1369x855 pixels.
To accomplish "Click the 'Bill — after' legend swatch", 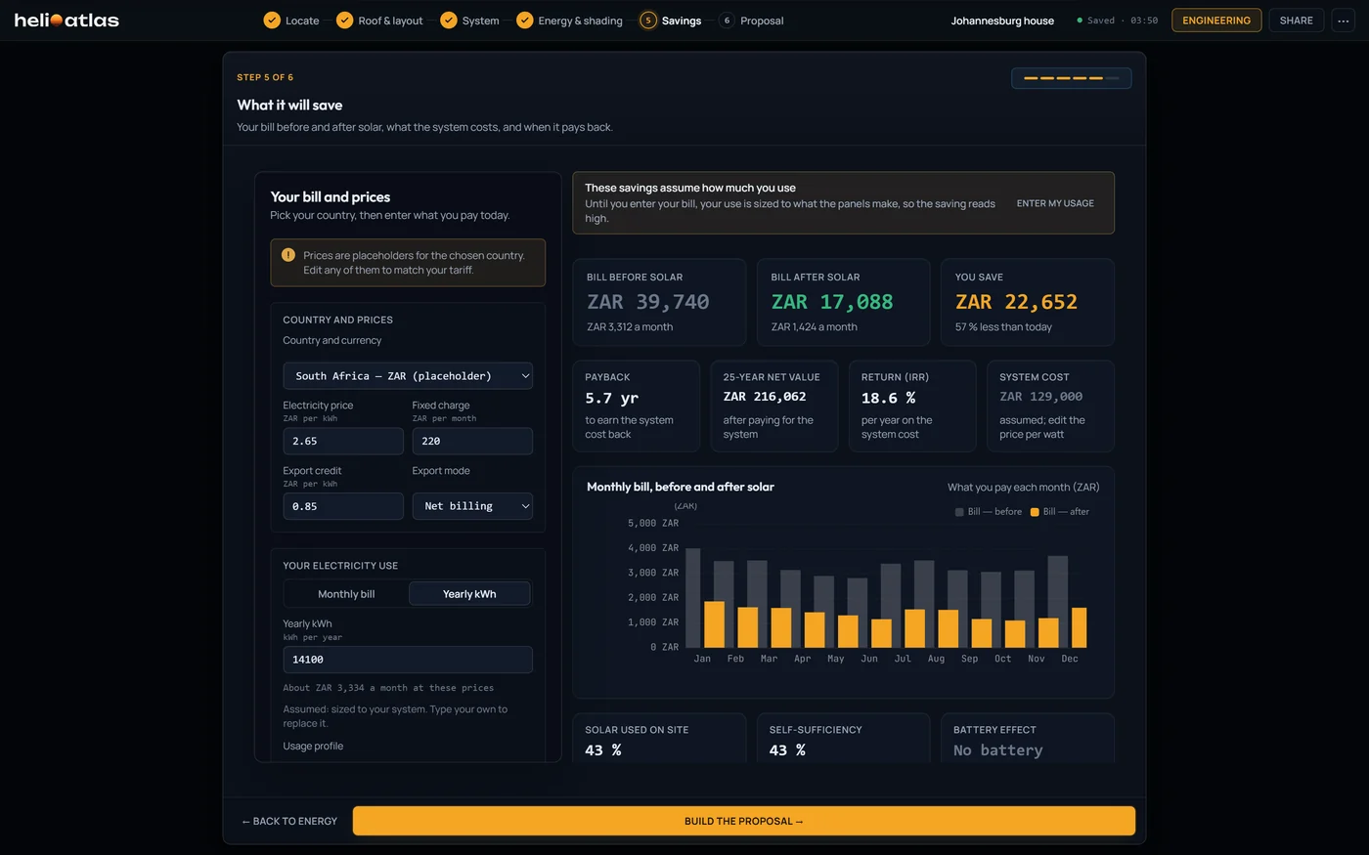I will [x=1035, y=512].
